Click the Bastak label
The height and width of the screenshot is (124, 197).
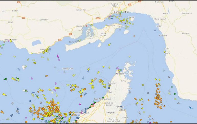[x=15, y=11]
